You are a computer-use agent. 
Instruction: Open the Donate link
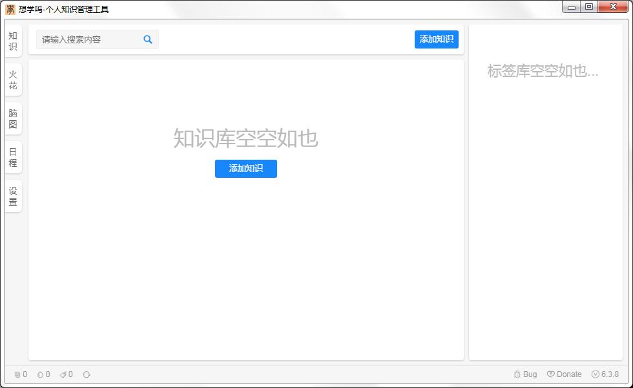[x=565, y=374]
